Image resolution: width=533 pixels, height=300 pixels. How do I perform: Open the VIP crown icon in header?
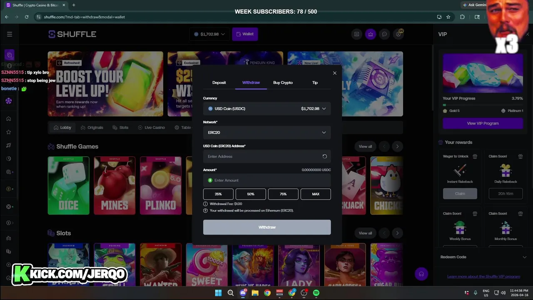click(371, 34)
